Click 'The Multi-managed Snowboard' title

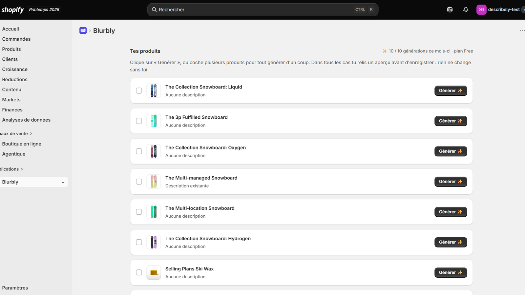(201, 178)
